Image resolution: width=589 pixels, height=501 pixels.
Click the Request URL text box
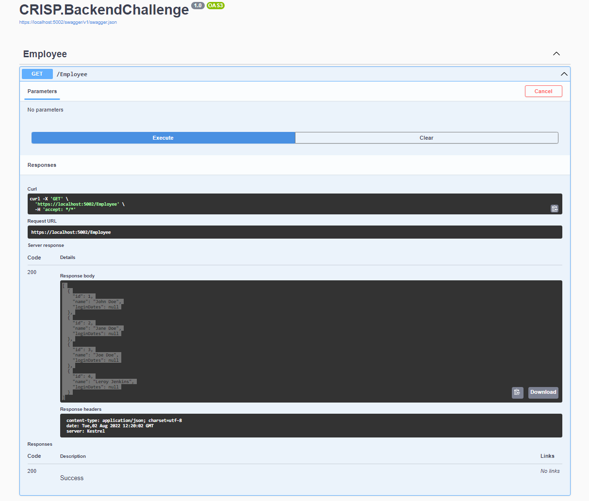[x=295, y=232]
